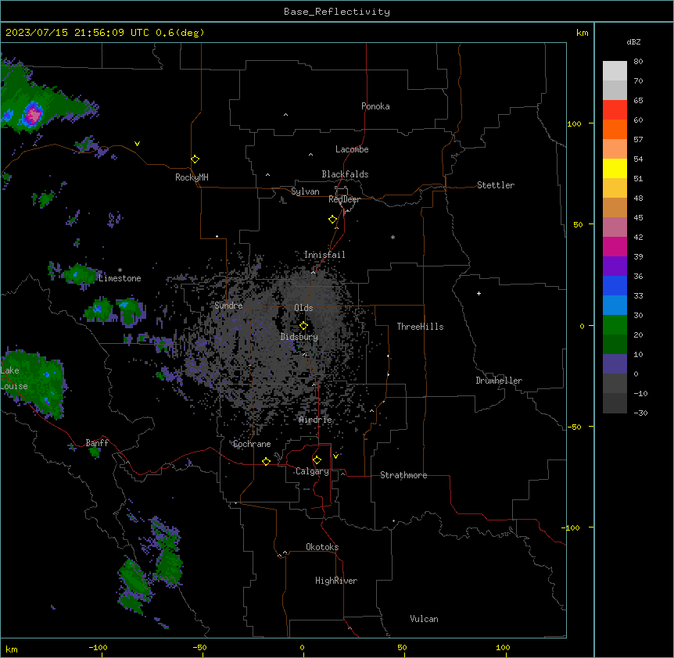
Task: Select the ThreeHills label
Action: coord(420,327)
